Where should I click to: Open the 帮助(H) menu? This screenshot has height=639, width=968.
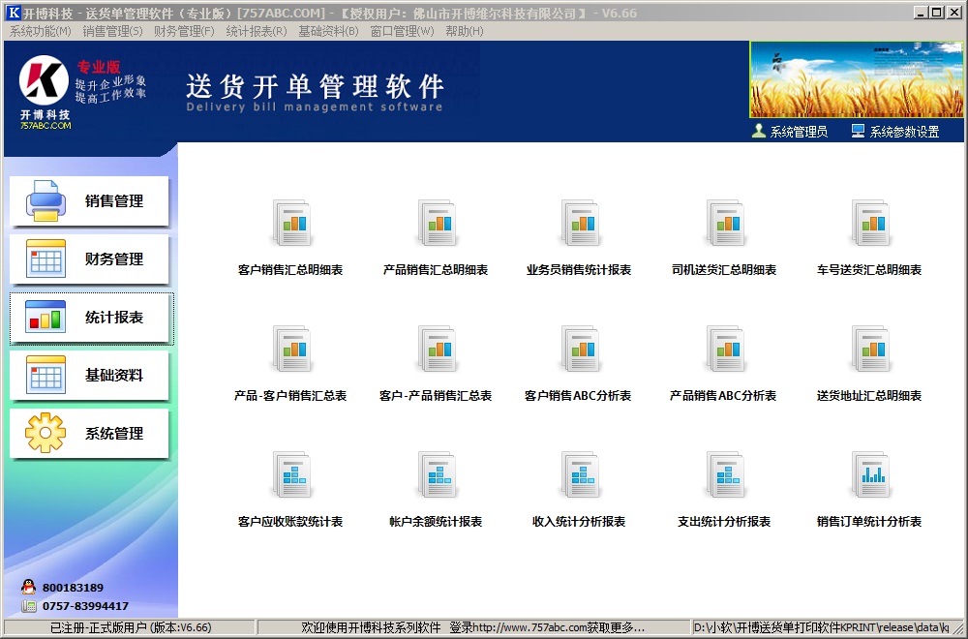point(465,31)
